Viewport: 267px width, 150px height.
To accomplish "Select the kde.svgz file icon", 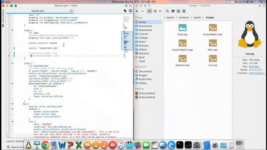I will 213,43.
